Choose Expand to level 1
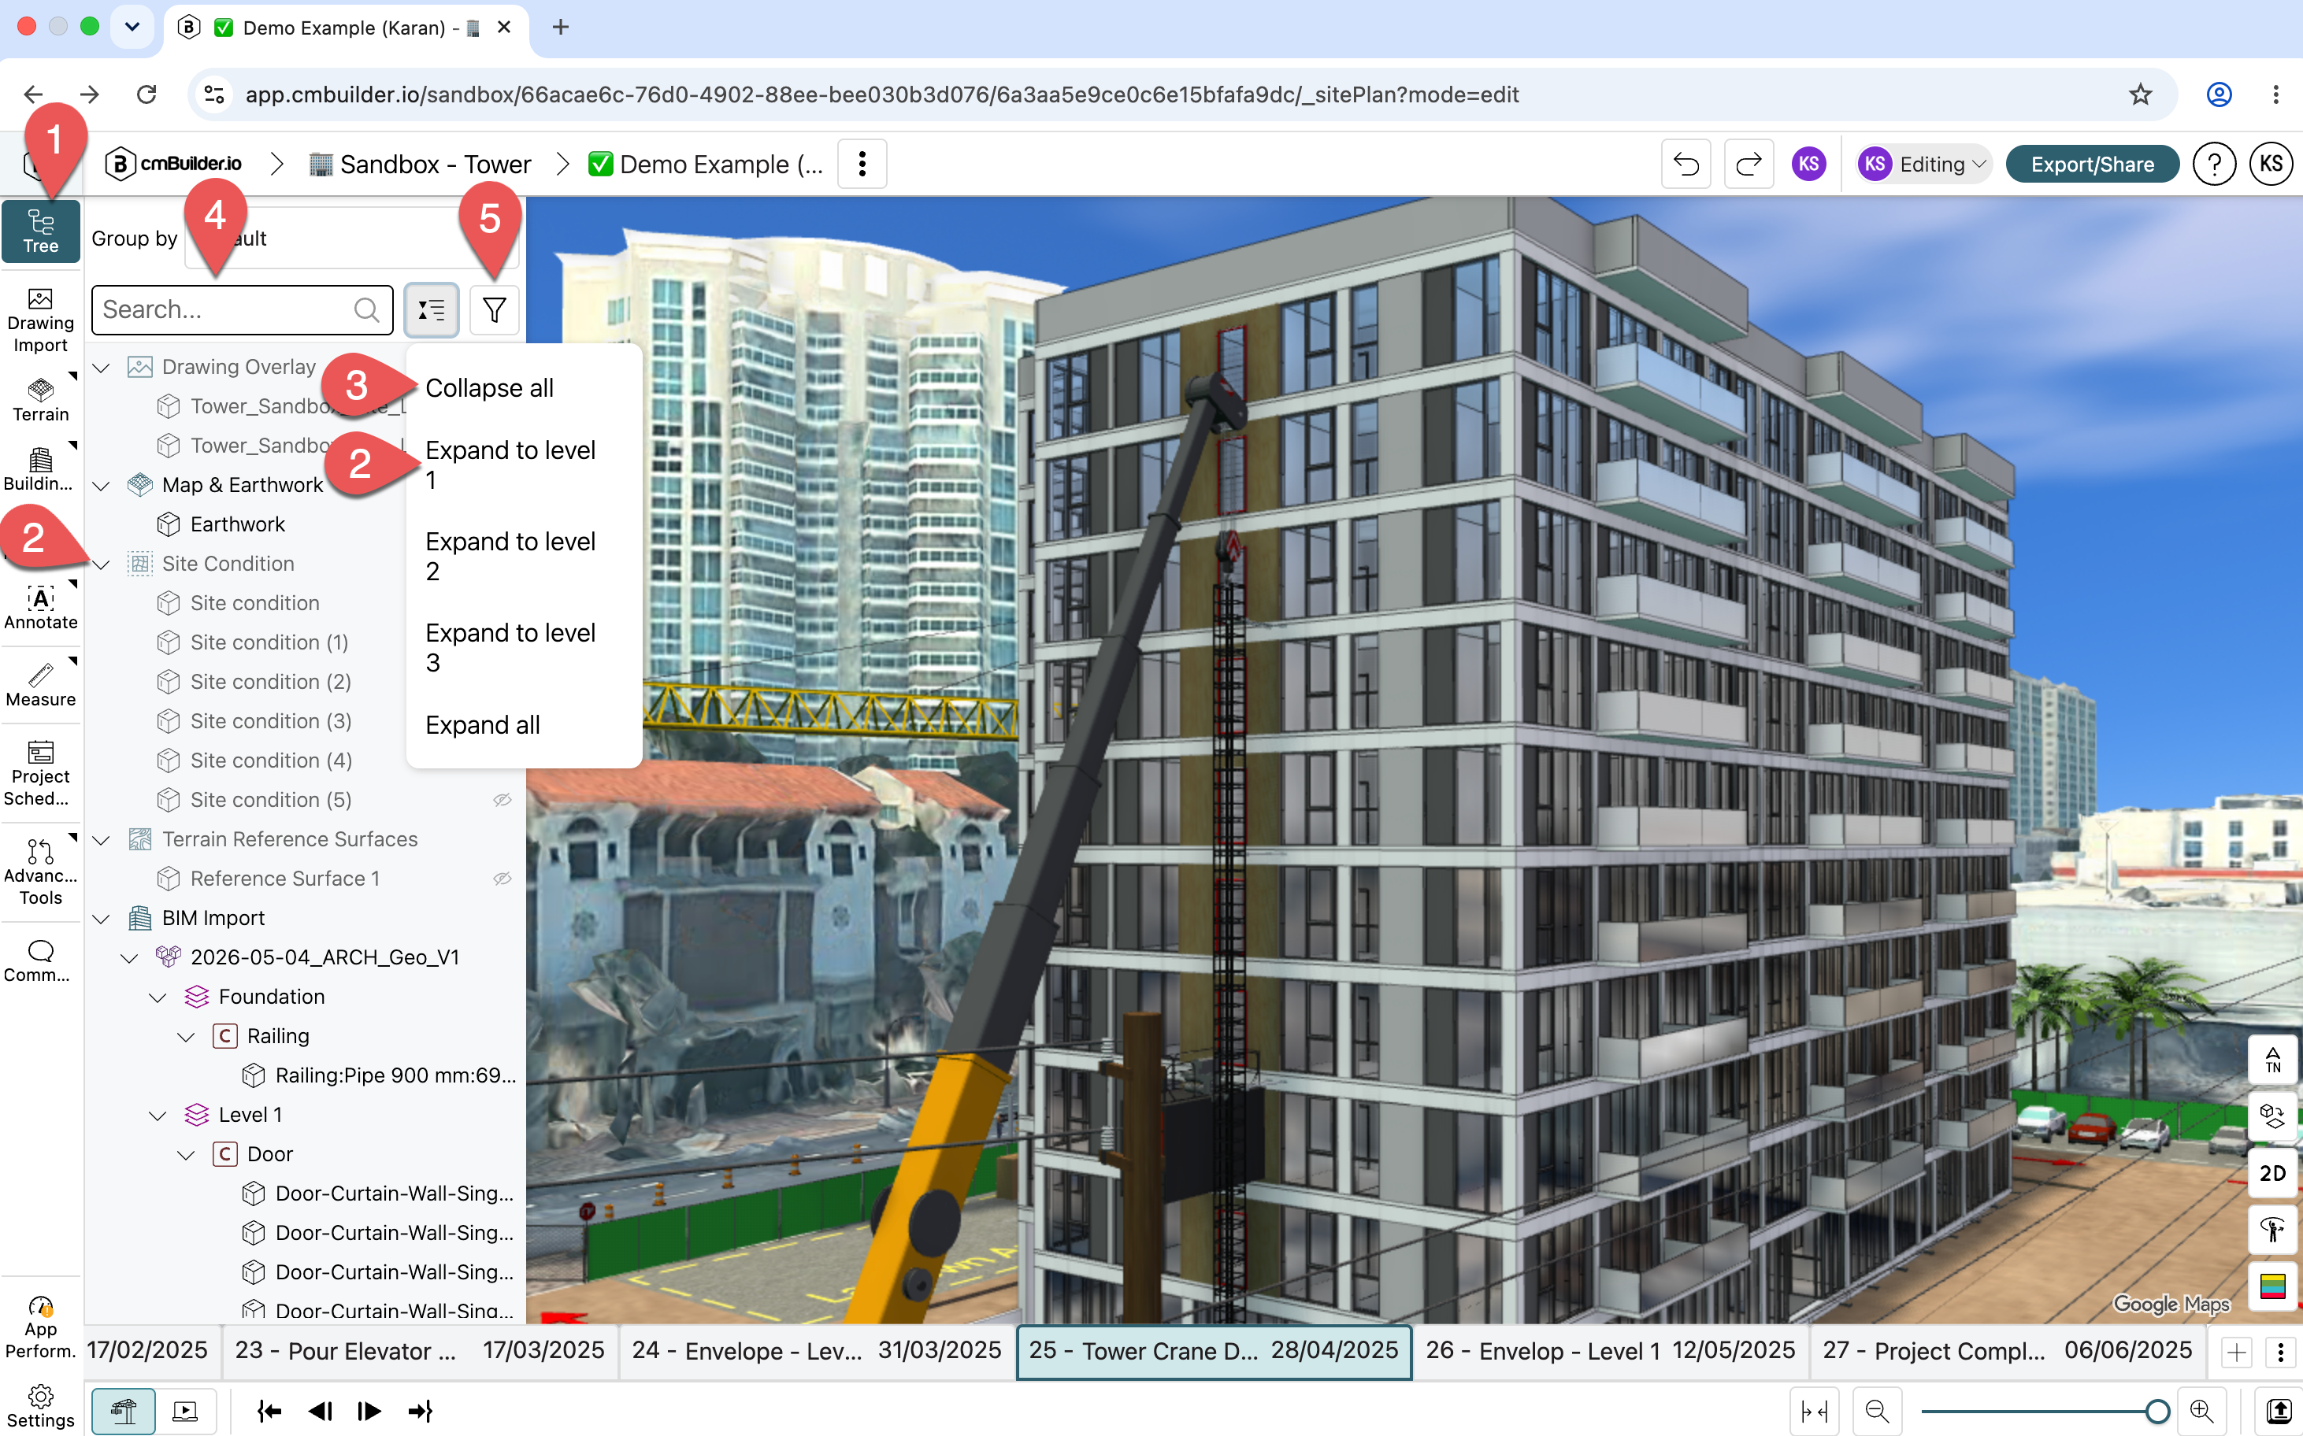Screen dimensions: 2303x1436 [525, 464]
